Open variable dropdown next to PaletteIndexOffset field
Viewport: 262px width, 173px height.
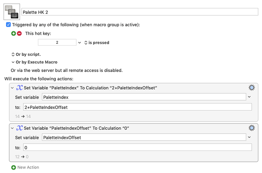coord(249,137)
